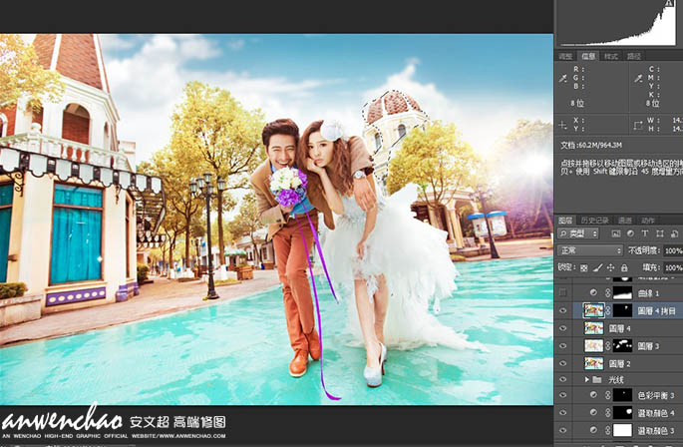Click the pixel layer filter icon
The width and height of the screenshot is (683, 447).
[614, 233]
